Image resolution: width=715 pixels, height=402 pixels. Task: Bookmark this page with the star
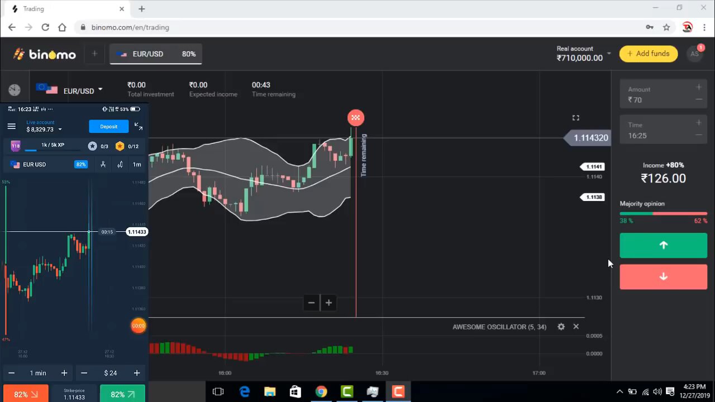pyautogui.click(x=666, y=27)
